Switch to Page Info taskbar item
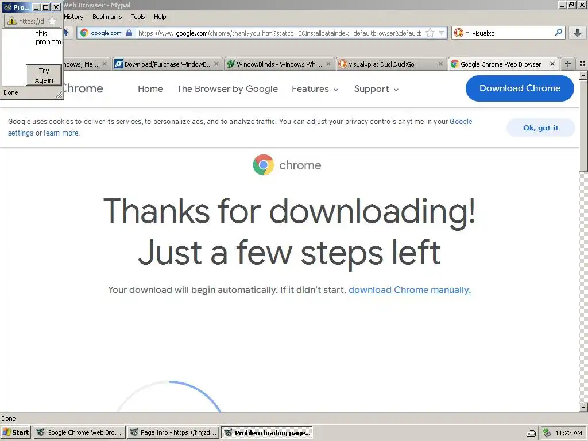588x441 pixels. pos(173,432)
